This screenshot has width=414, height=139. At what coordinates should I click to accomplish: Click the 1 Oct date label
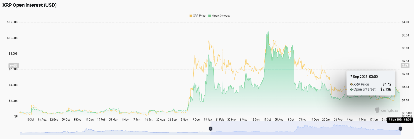click(x=291, y=120)
